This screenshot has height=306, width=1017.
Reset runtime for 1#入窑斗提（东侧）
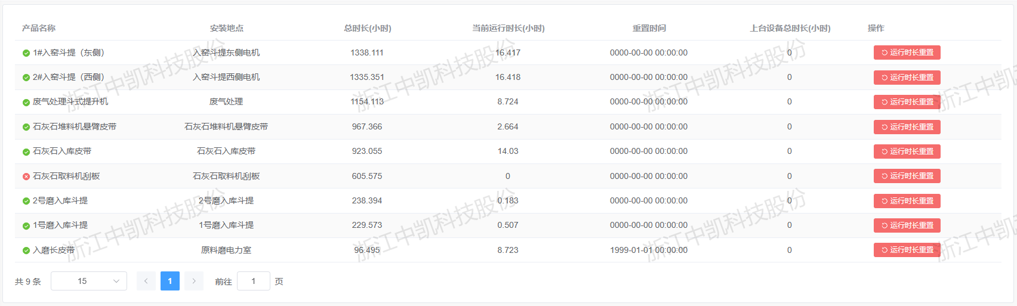click(x=907, y=52)
